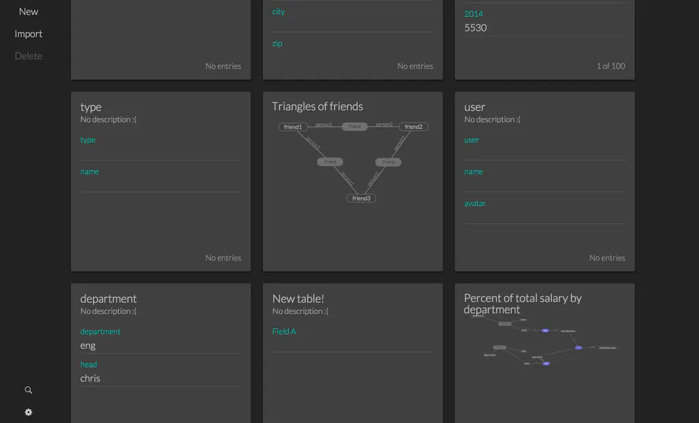This screenshot has width=699, height=423.
Task: Click the friend node between friend1 and friend2
Action: click(x=355, y=126)
